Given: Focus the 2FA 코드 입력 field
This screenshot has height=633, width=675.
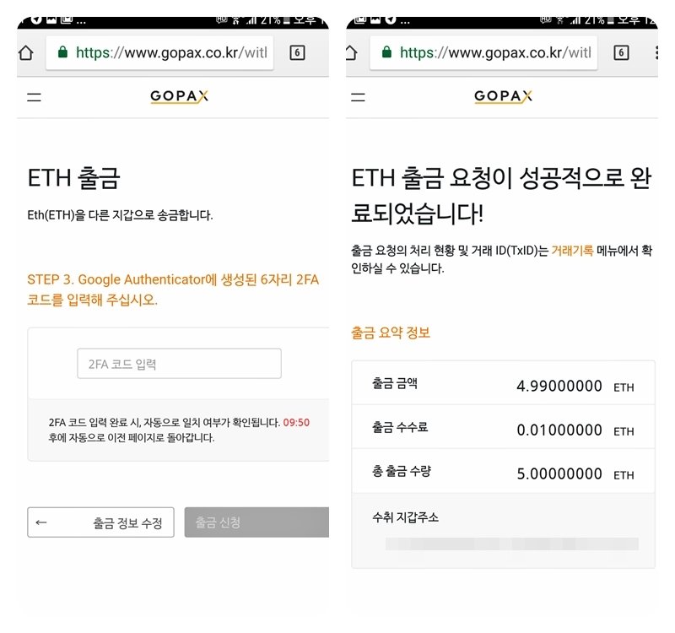Looking at the screenshot, I should point(179,364).
